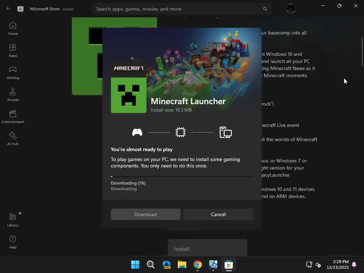Screen dimensions: 364x273
Task: Open the Arcade section in the sidebar
Action: pos(13,95)
